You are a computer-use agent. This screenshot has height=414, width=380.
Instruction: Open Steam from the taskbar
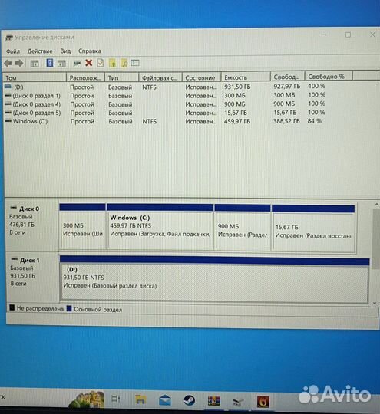[x=190, y=400]
